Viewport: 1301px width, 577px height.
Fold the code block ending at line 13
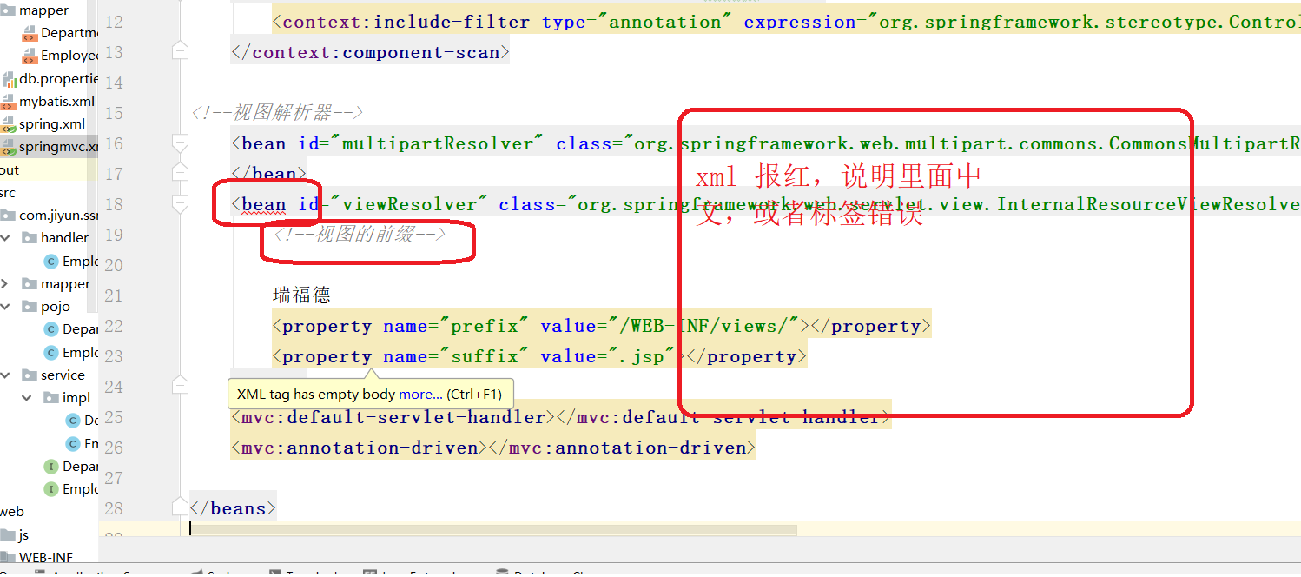click(x=180, y=52)
